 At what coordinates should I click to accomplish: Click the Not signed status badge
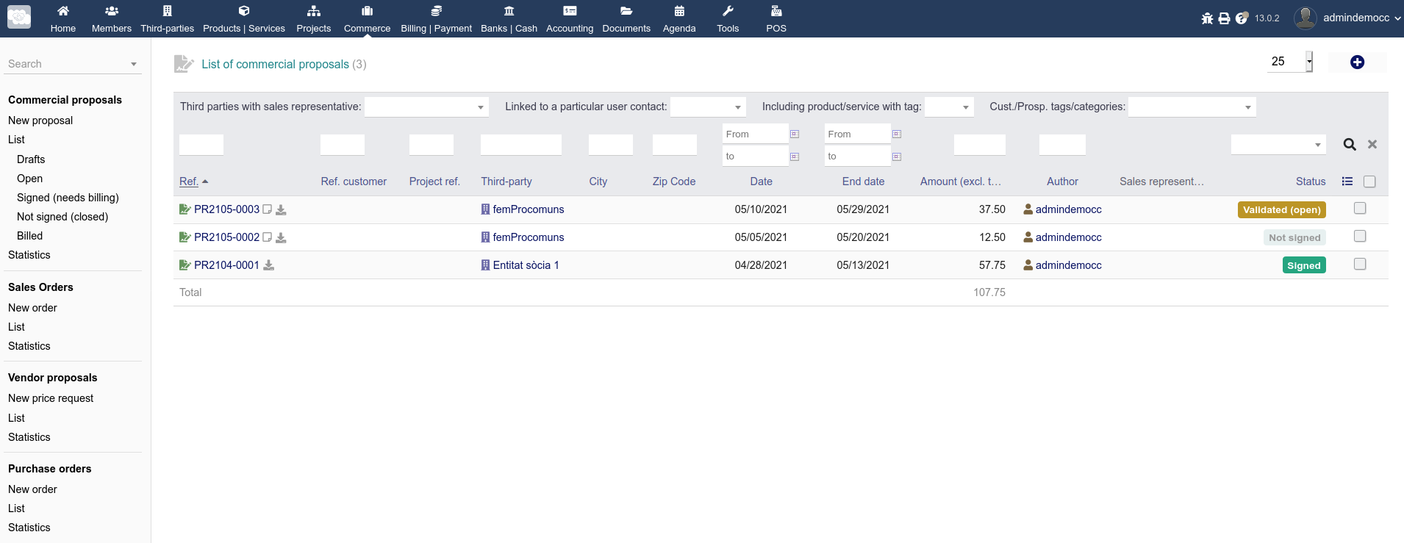pyautogui.click(x=1294, y=238)
